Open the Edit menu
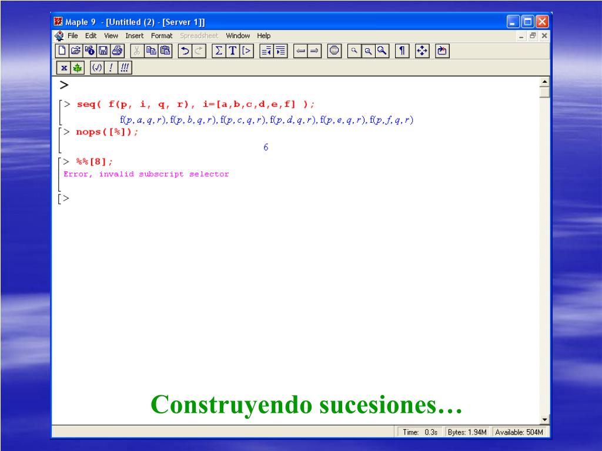The height and width of the screenshot is (451, 602). click(x=91, y=36)
